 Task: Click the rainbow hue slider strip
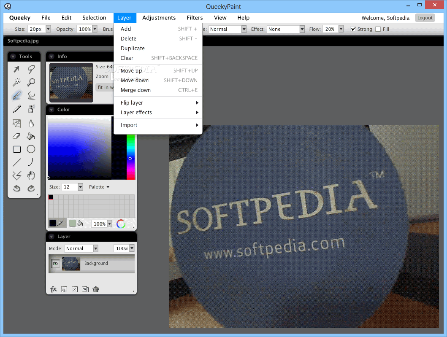(x=130, y=156)
